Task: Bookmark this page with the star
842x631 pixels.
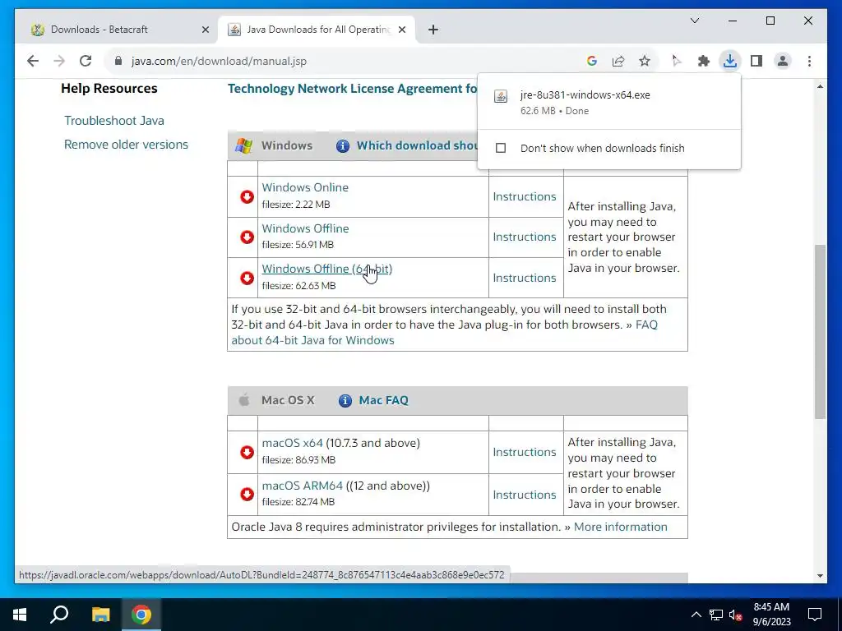Action: point(645,61)
